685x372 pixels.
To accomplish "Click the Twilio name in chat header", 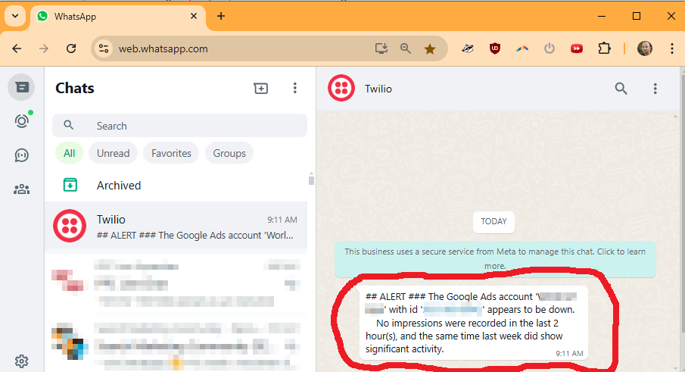I will [378, 89].
